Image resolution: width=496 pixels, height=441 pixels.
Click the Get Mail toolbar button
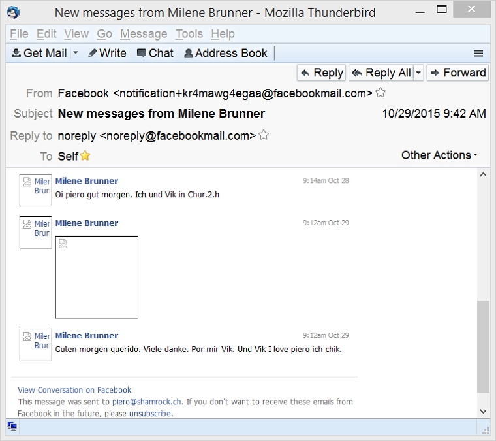(x=39, y=54)
